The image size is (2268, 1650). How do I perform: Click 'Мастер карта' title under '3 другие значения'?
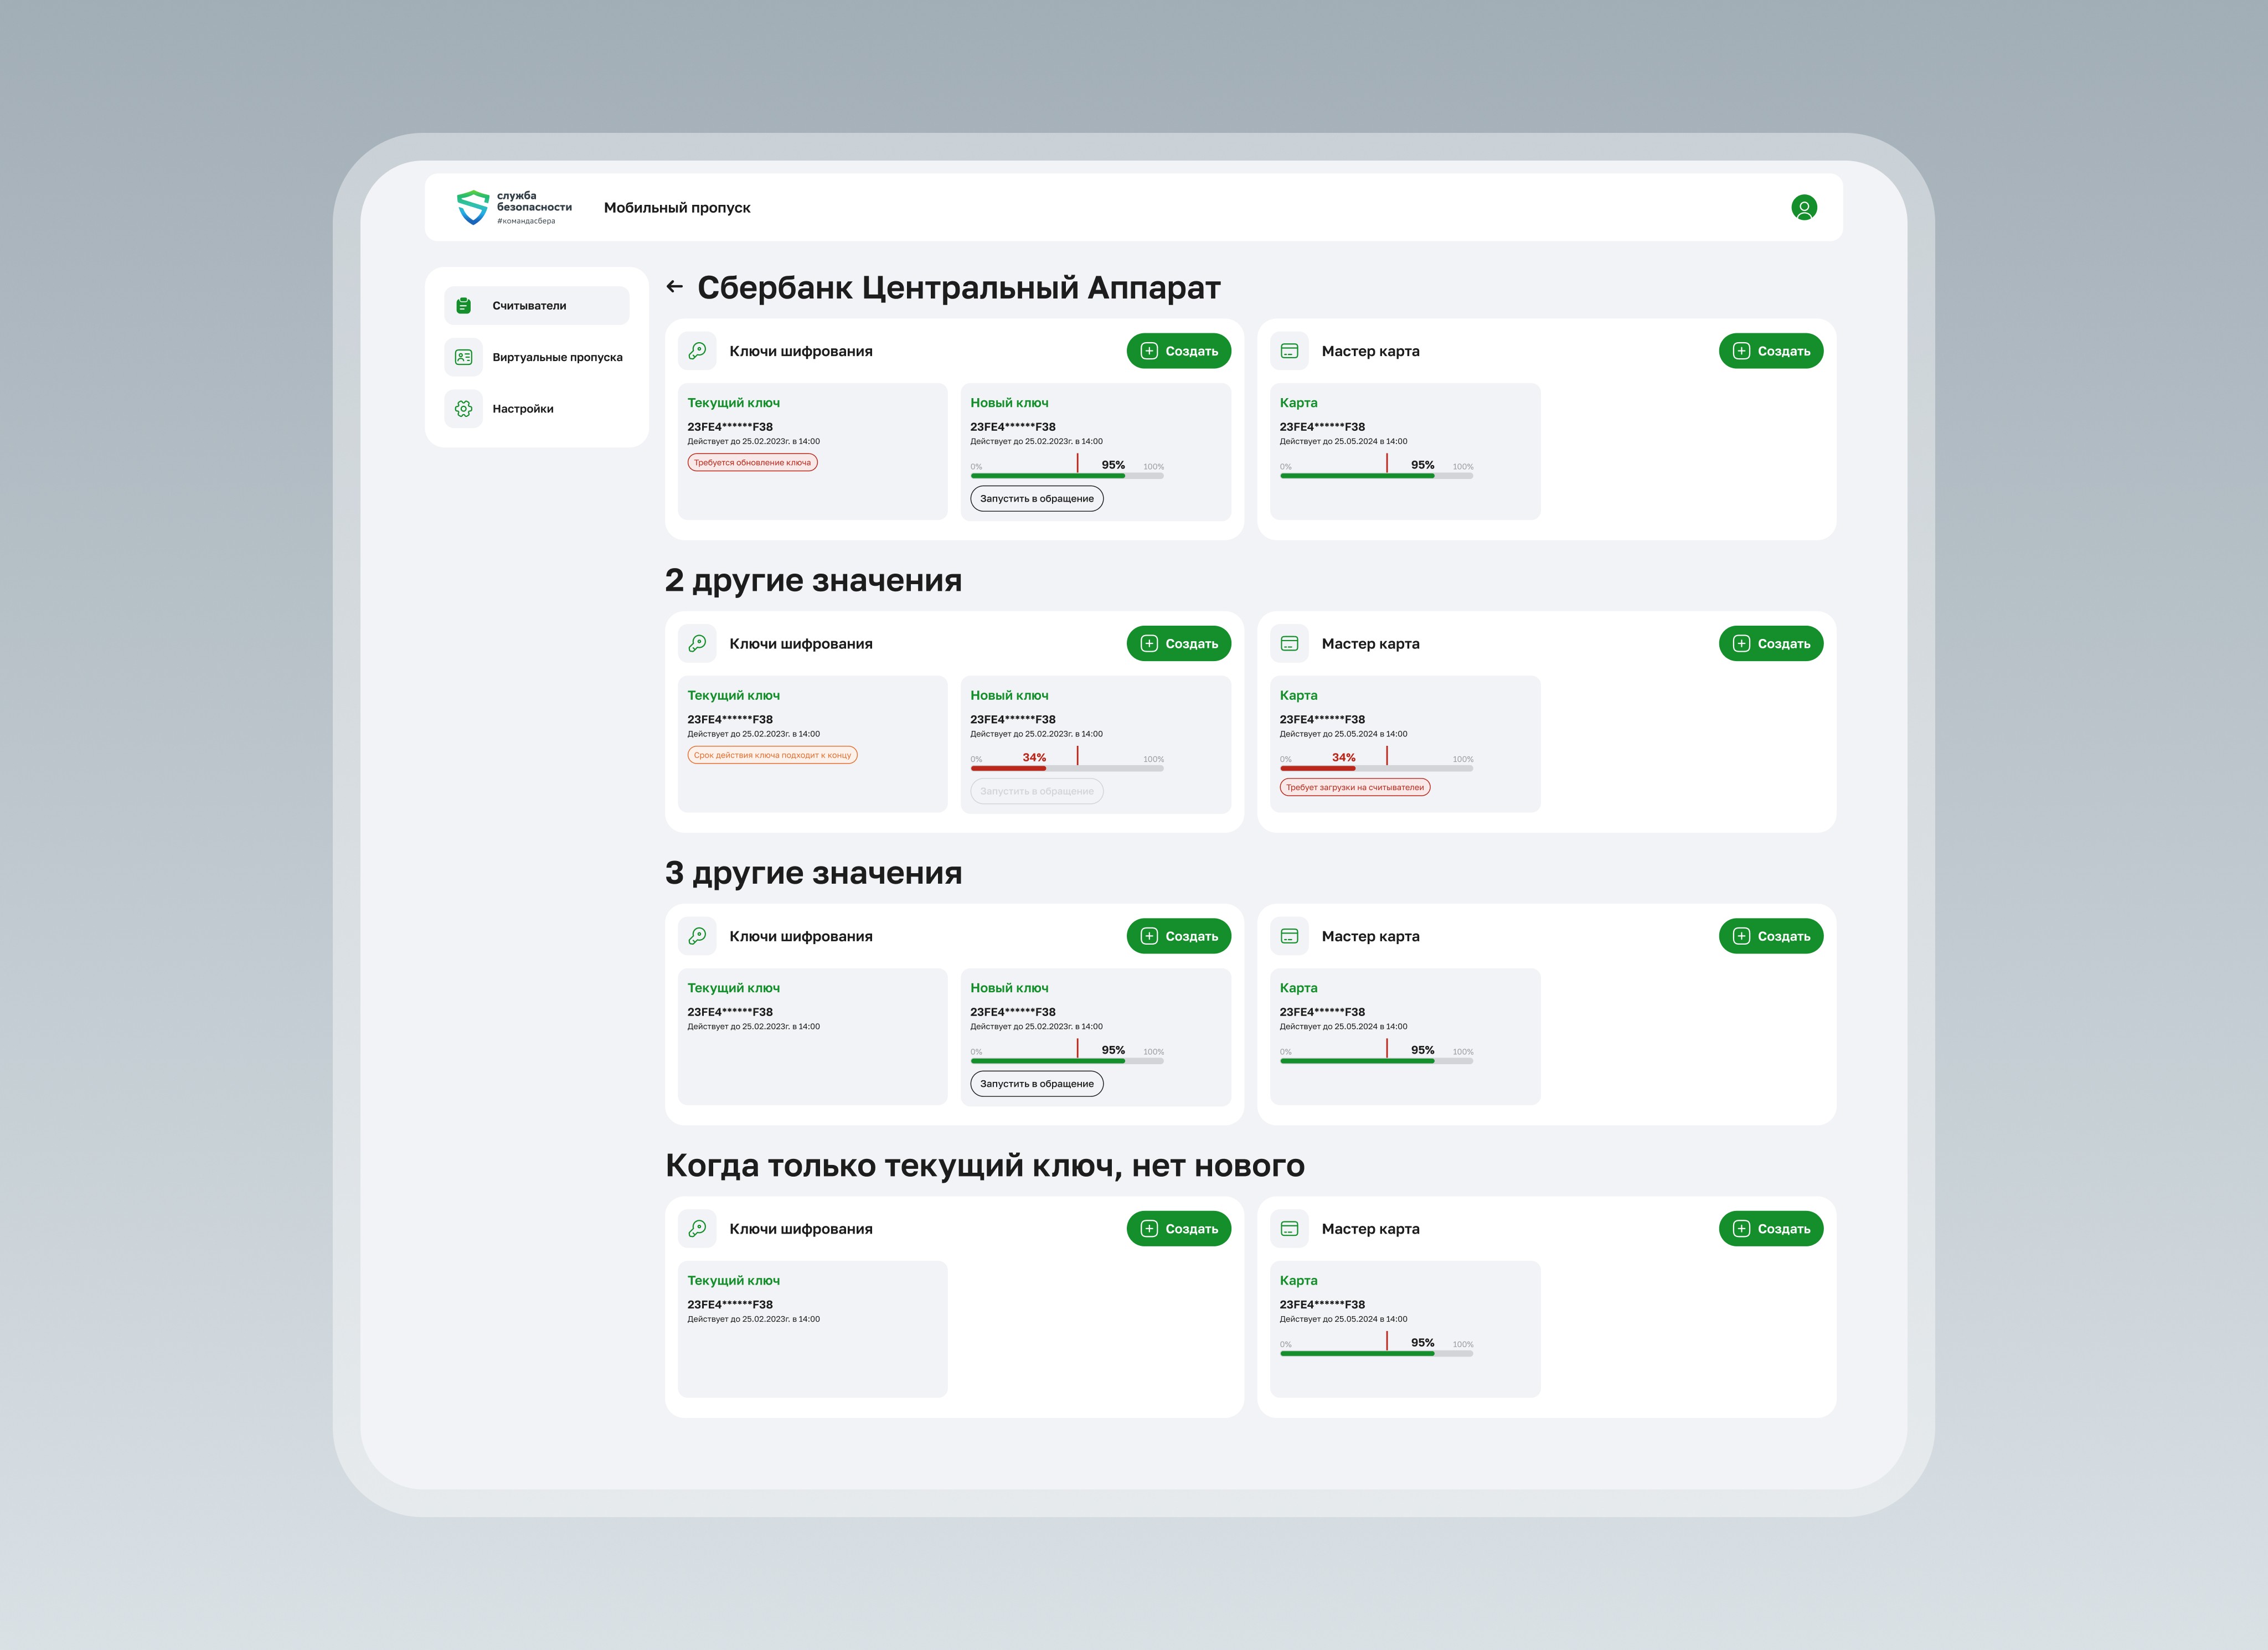[1370, 936]
